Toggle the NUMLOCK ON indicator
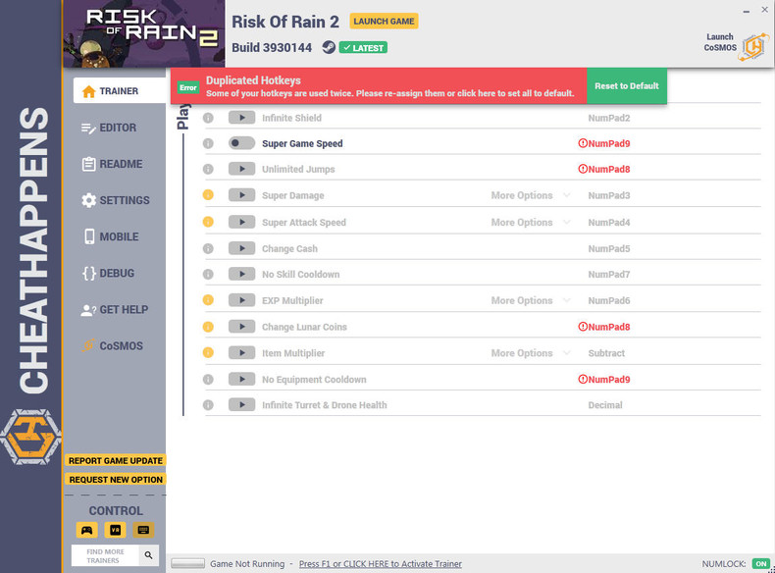 point(760,563)
